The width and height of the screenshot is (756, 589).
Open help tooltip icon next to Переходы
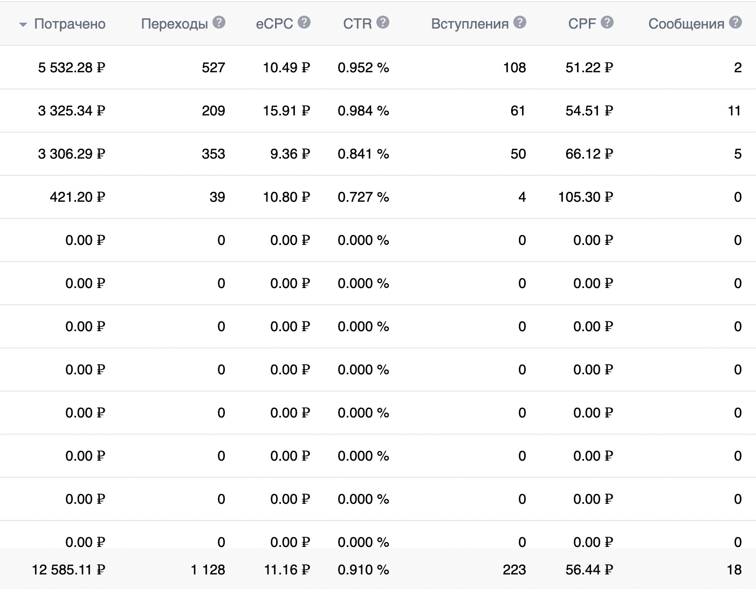(219, 23)
